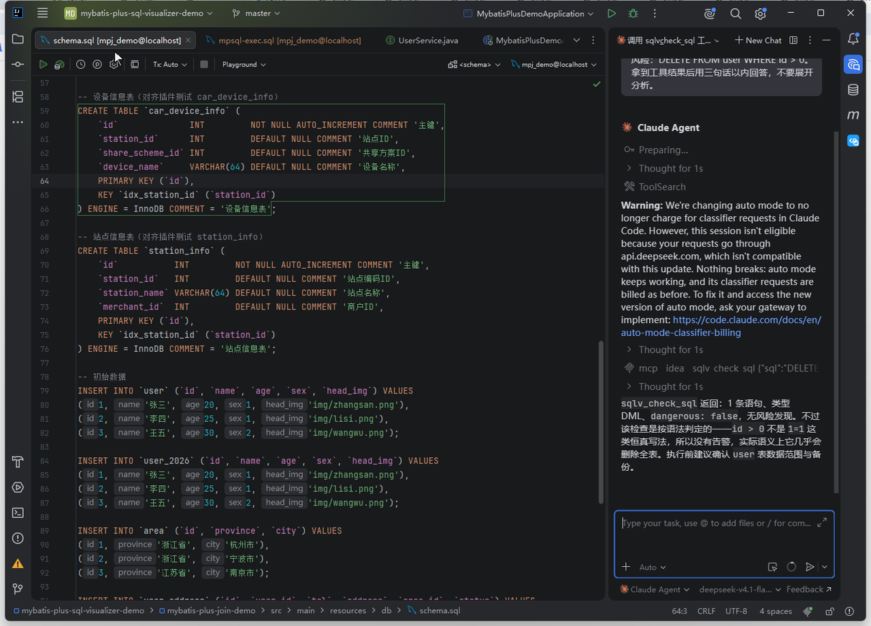Open the query history clock icon

click(81, 64)
